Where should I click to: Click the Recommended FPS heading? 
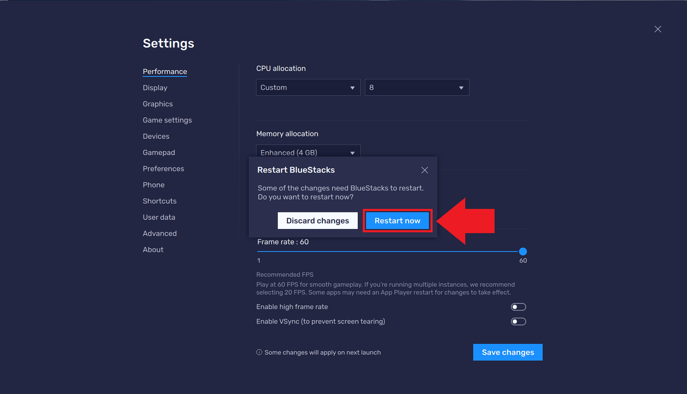pos(285,275)
